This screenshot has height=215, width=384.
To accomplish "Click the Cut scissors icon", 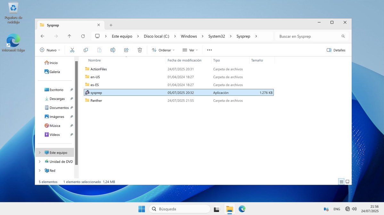I will tap(72, 50).
